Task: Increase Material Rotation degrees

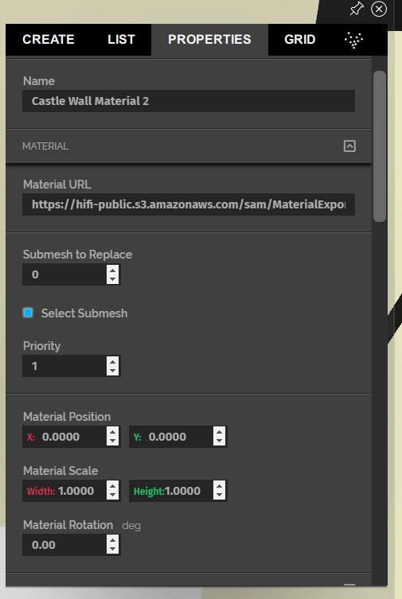Action: 112,540
